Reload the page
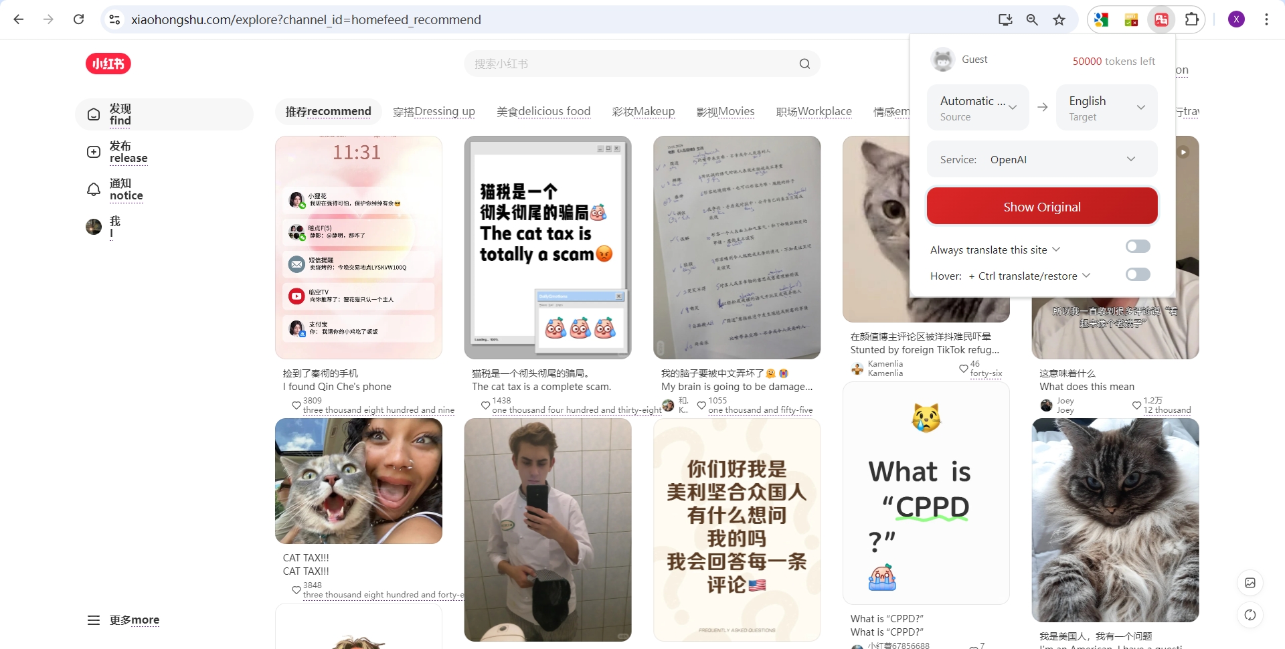 click(78, 19)
